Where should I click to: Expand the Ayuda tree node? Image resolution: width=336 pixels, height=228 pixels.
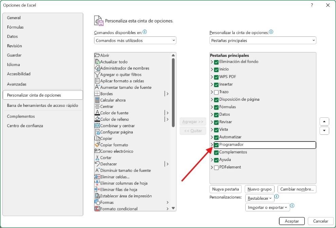click(212, 160)
